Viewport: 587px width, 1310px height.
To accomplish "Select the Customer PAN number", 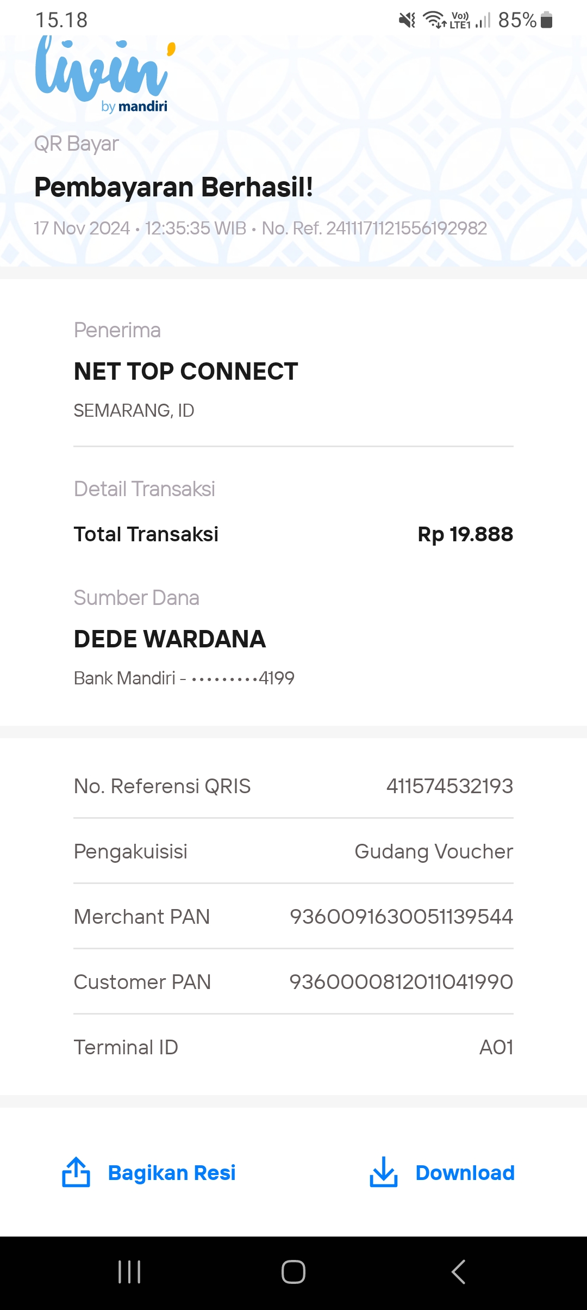I will click(401, 982).
